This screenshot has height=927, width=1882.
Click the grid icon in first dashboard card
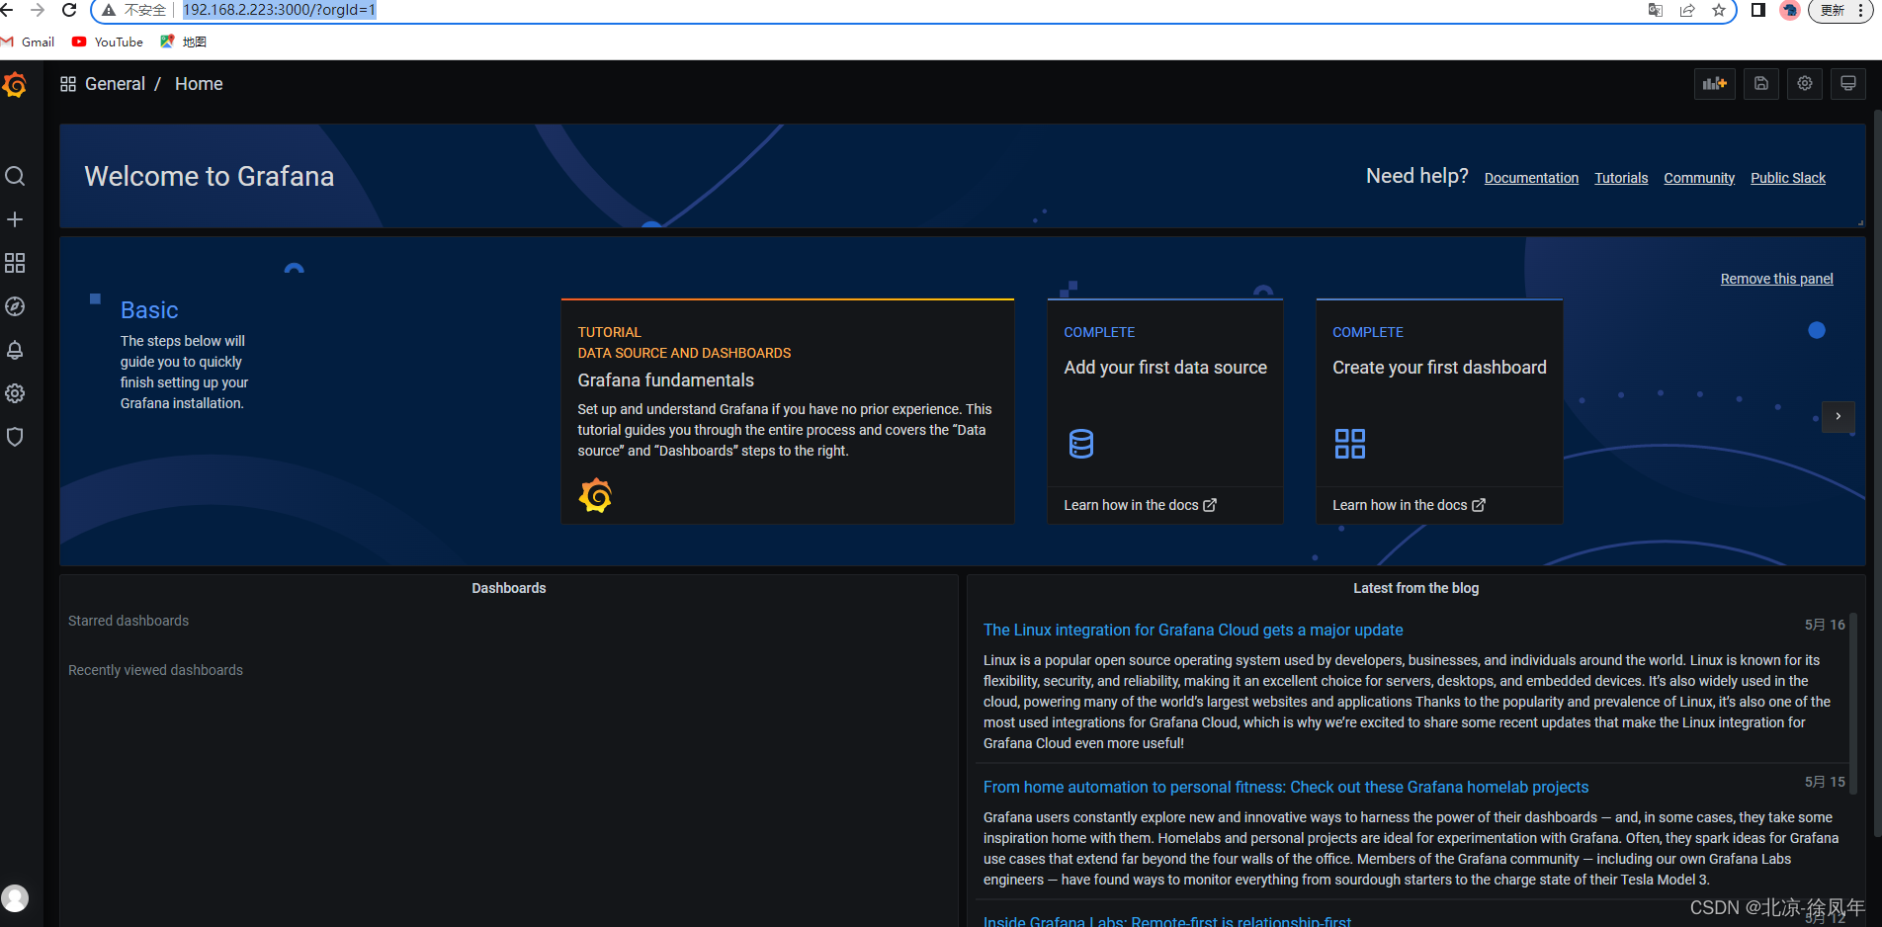1350,444
